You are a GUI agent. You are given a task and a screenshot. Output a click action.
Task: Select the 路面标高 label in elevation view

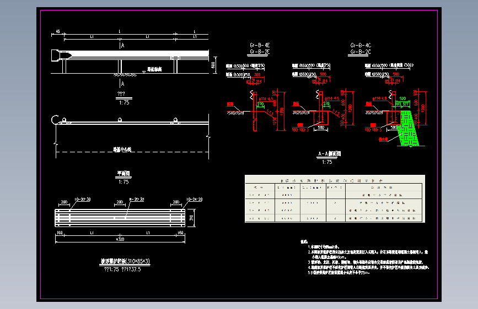(154, 69)
